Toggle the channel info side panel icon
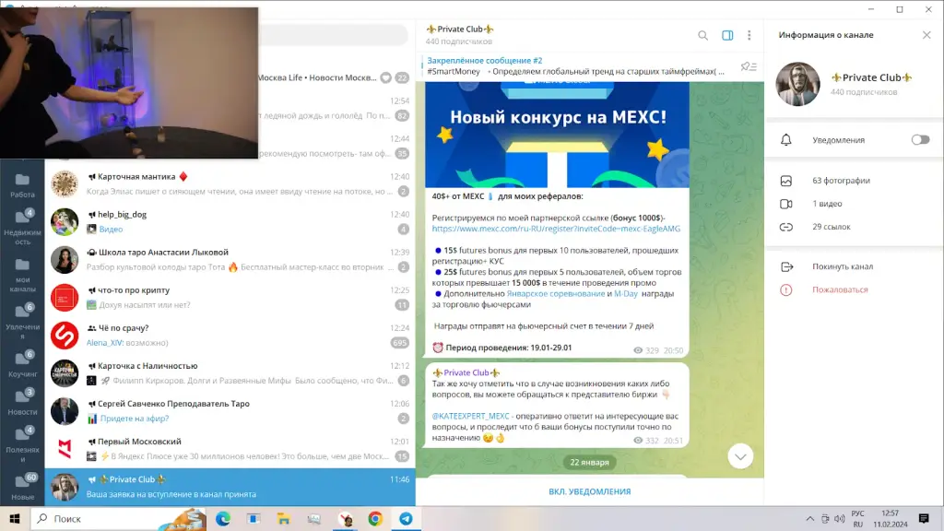 click(727, 36)
